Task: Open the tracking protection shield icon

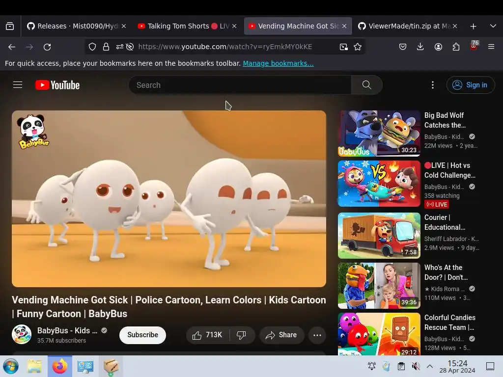Action: [92, 47]
